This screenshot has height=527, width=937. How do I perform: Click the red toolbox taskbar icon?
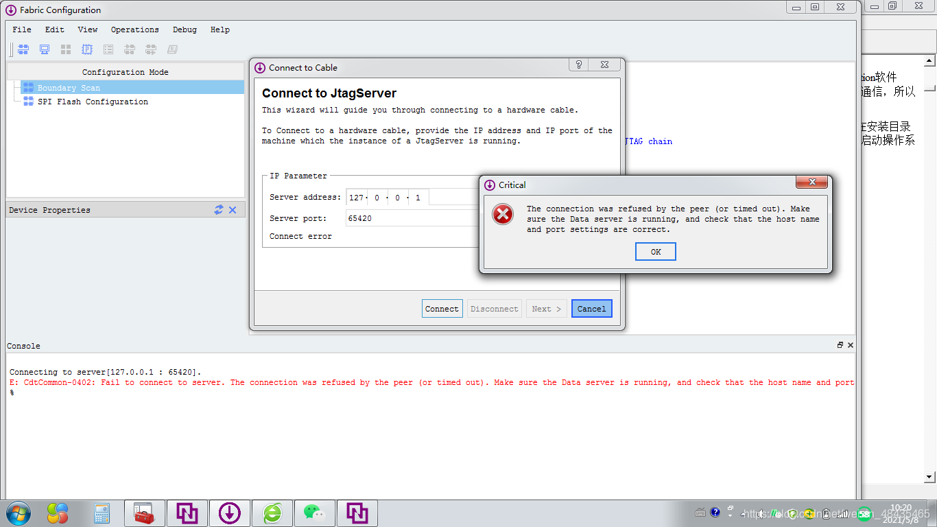click(145, 513)
